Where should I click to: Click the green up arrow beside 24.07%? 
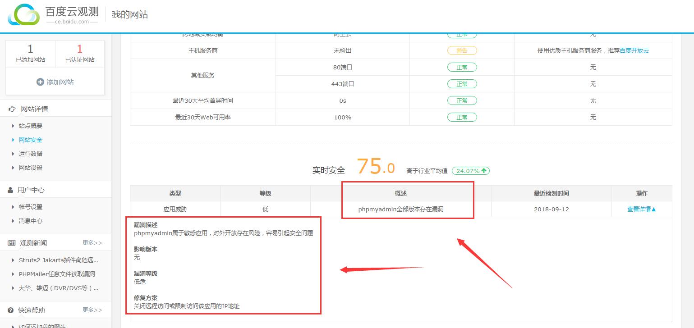coord(484,171)
